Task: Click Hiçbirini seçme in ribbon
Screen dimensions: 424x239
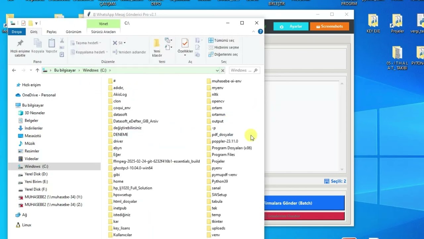Action: pos(224,47)
